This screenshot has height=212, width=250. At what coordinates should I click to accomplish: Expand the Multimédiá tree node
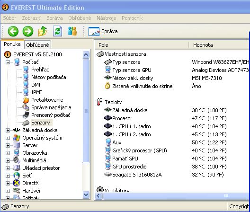tap(8, 160)
